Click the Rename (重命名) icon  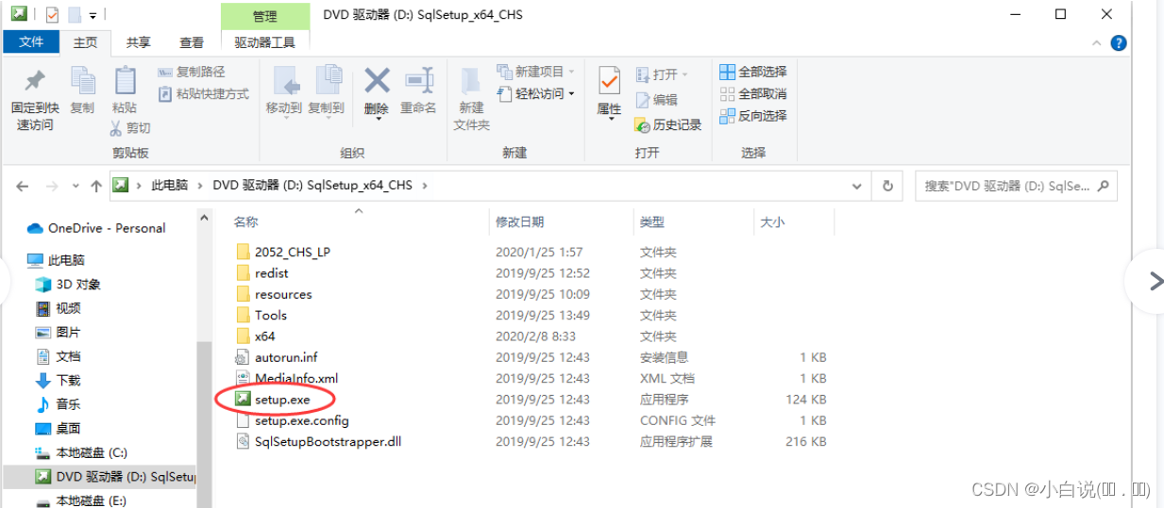[418, 80]
